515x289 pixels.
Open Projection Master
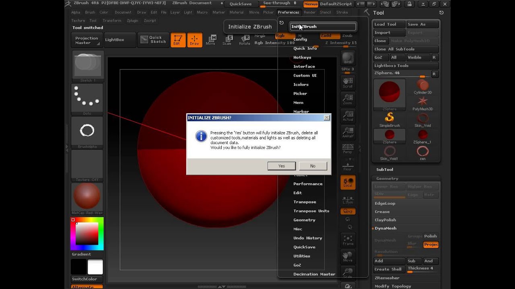(x=87, y=40)
